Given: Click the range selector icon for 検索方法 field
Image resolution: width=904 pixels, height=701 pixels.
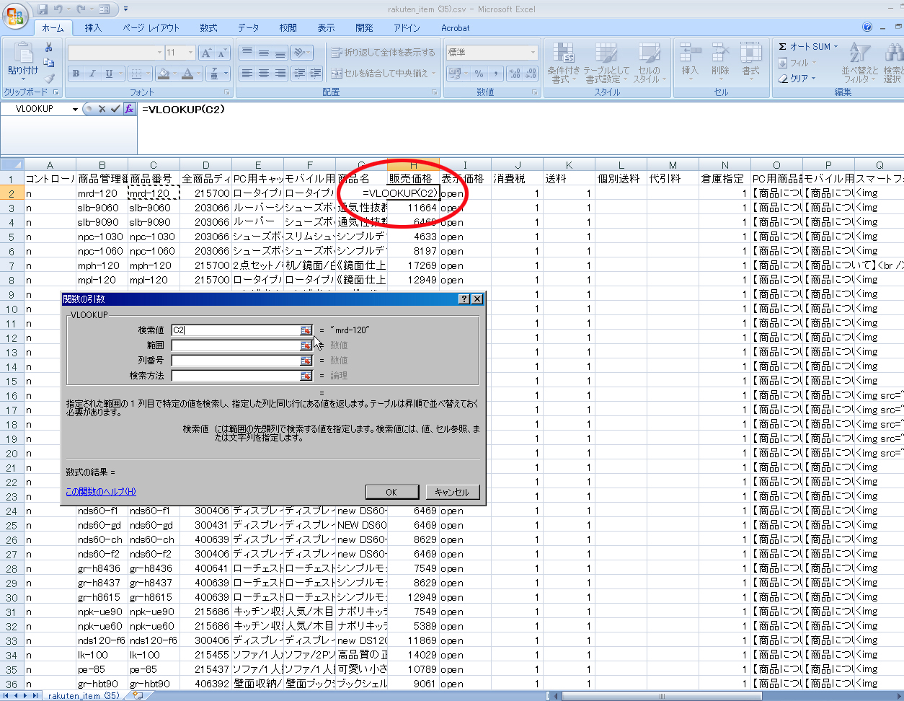Looking at the screenshot, I should [x=306, y=376].
